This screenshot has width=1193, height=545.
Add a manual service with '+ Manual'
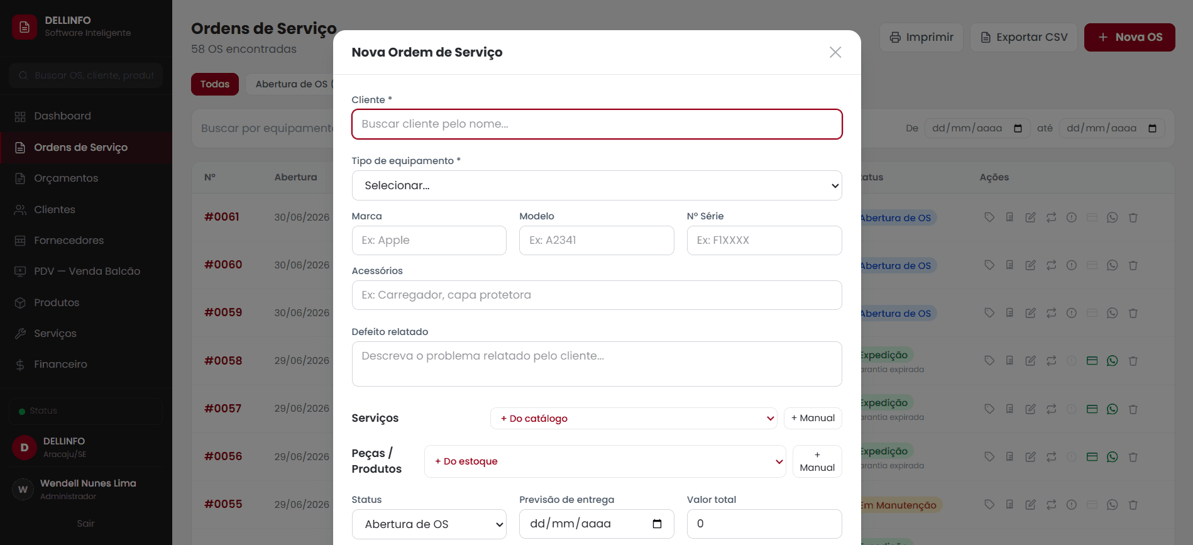pyautogui.click(x=813, y=419)
